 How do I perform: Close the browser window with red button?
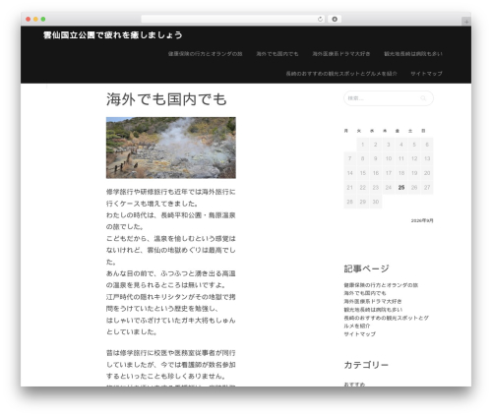[29, 19]
